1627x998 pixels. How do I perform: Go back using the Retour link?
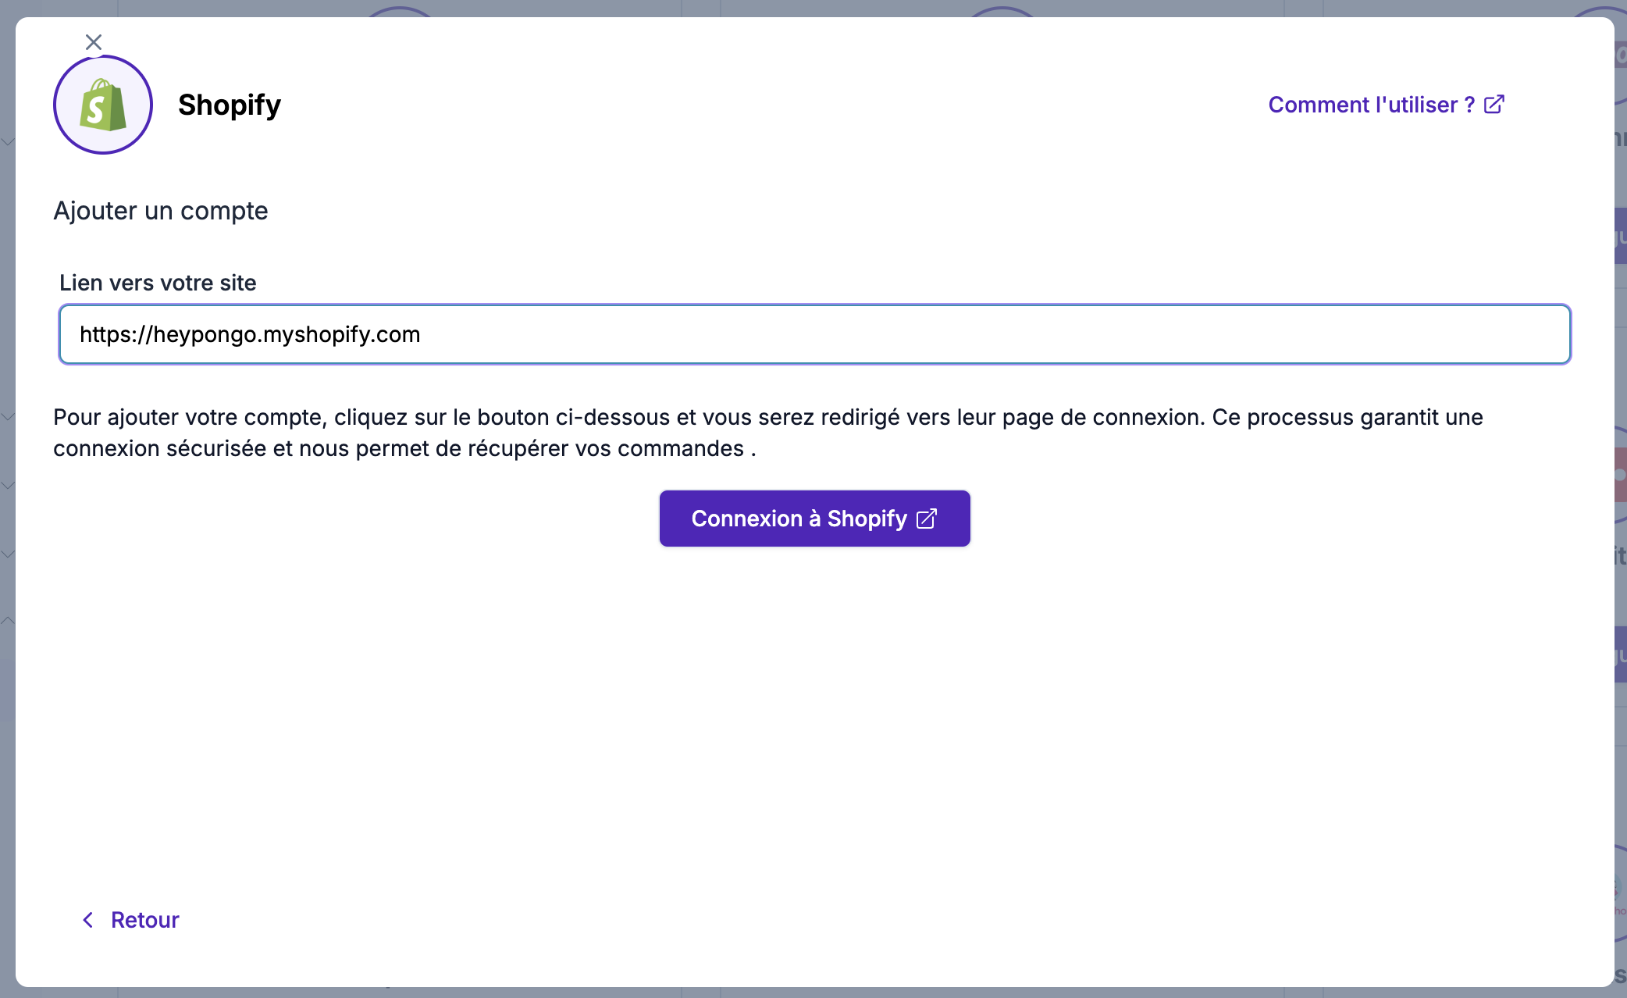click(144, 920)
